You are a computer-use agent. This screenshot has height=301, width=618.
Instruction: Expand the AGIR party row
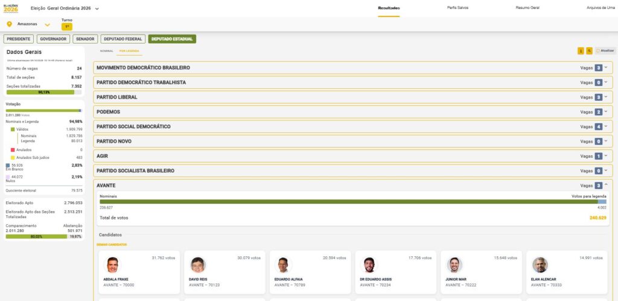pyautogui.click(x=352, y=156)
